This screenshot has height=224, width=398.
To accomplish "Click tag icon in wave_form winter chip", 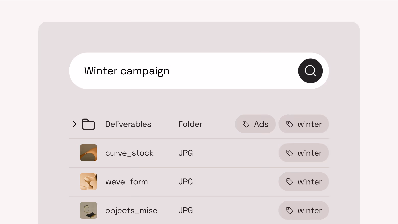I will click(x=290, y=182).
